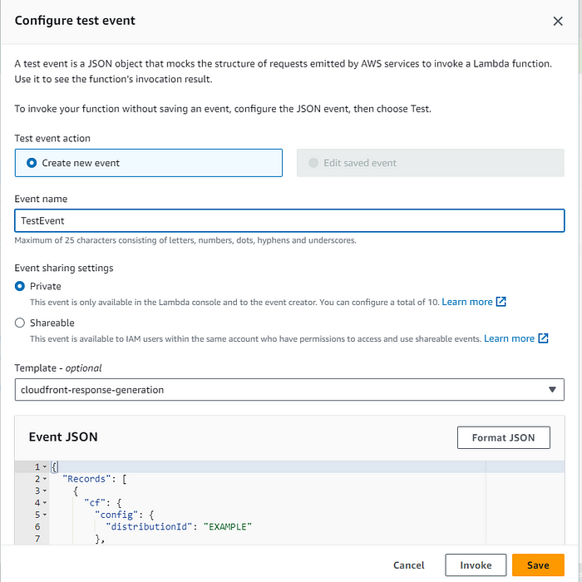Viewport: 582px width, 582px height.
Task: Open external link icon after Private Learn more
Action: [x=501, y=302]
